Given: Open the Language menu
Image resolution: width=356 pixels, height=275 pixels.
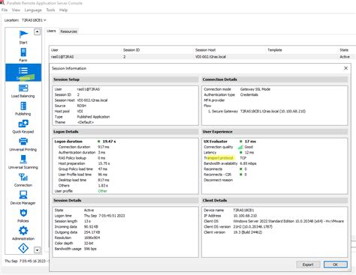Looking at the screenshot, I should (x=33, y=10).
